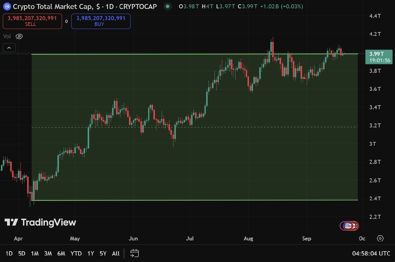Click the BUY order button
The image size is (395, 262).
100,21
